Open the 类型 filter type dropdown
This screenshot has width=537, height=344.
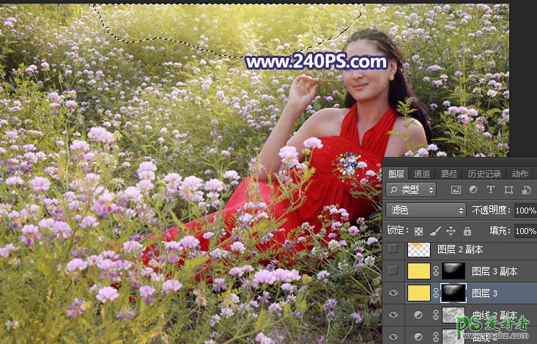pyautogui.click(x=411, y=190)
